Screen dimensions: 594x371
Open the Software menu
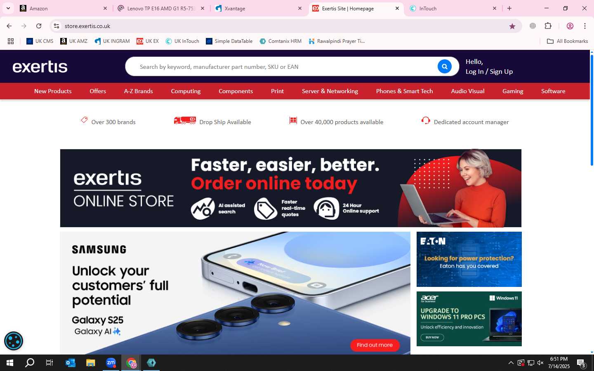point(553,91)
